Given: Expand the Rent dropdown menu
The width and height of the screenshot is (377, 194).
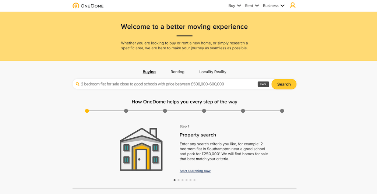Looking at the screenshot, I should pyautogui.click(x=252, y=6).
